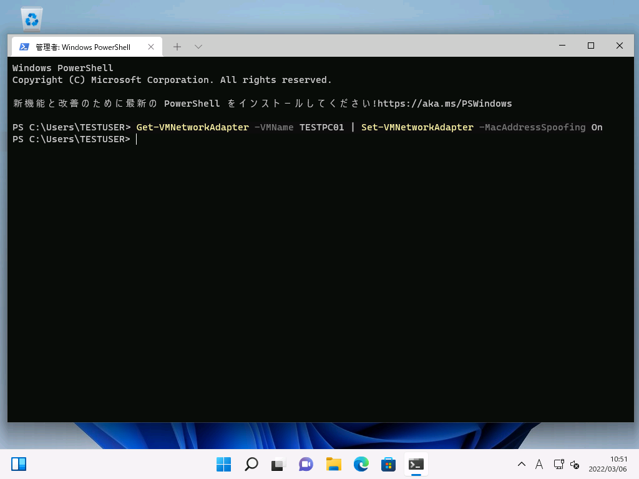Launch Teams Chat from taskbar
Image resolution: width=639 pixels, height=479 pixels.
coord(306,464)
